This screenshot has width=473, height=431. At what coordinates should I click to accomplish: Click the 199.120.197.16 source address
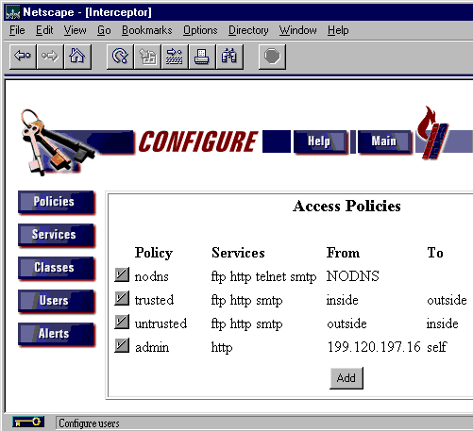(x=374, y=347)
